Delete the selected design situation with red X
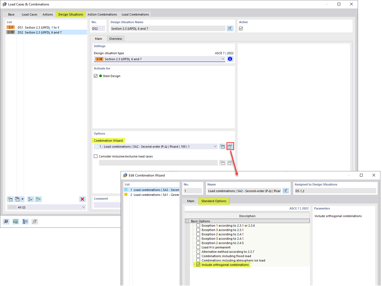Screen dimensions: 382x286 (x=82, y=199)
